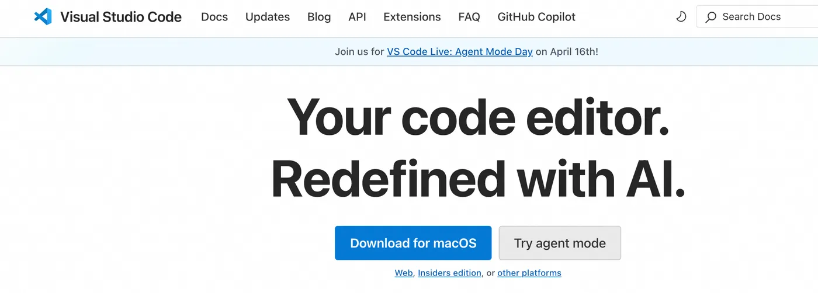Open the Docs menu item
Viewport: 818px width, 293px height.
[x=214, y=17]
